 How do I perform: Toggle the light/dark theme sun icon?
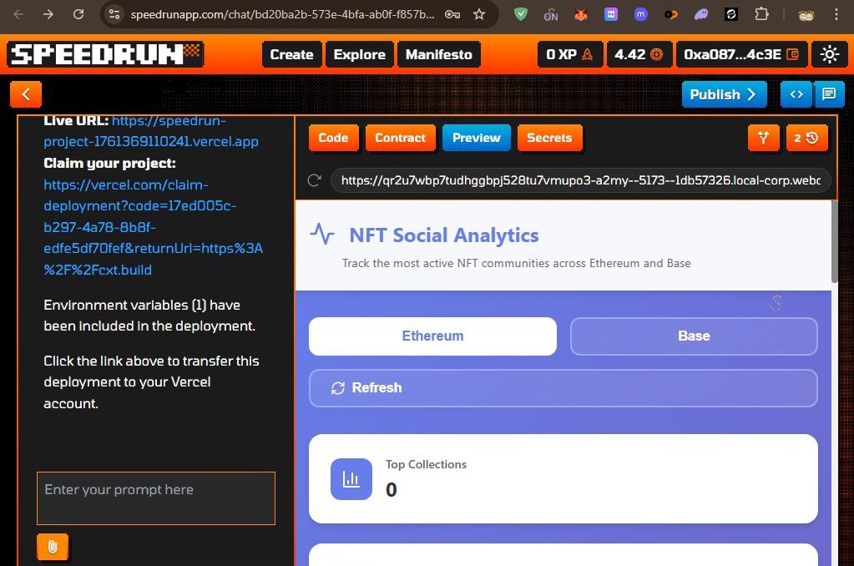coord(829,54)
